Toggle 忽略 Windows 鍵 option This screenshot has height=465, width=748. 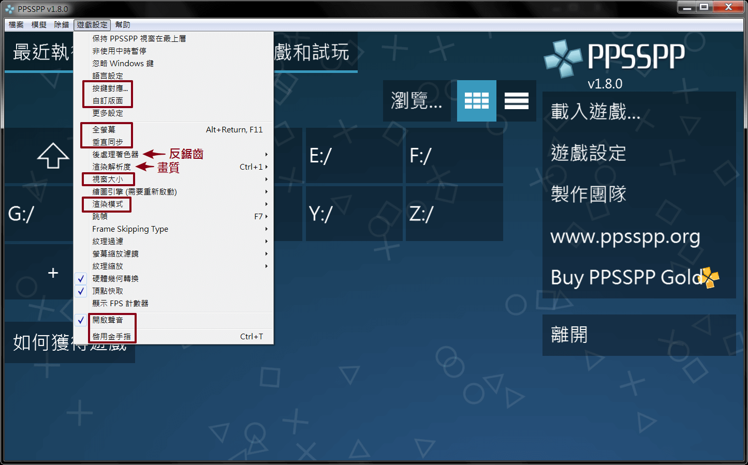coord(173,64)
